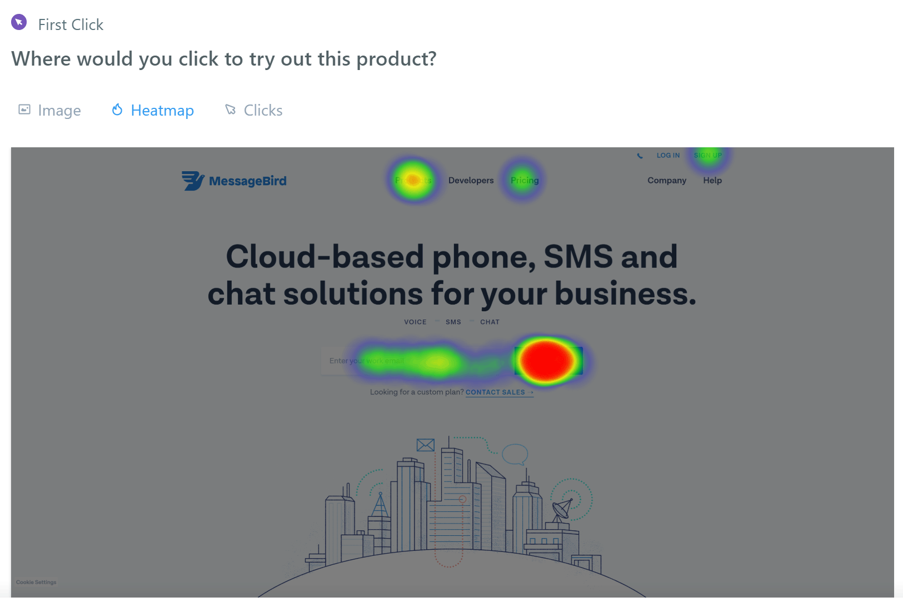Image resolution: width=903 pixels, height=607 pixels.
Task: Follow the CONTACT SALES link
Action: tap(495, 392)
